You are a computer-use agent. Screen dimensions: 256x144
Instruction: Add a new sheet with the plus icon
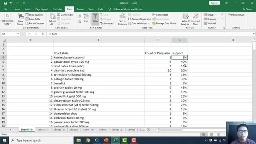pyautogui.click(x=148, y=130)
